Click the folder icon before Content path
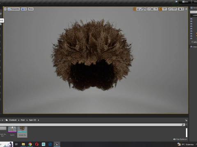The width and height of the screenshot is (197, 147). tap(7, 120)
